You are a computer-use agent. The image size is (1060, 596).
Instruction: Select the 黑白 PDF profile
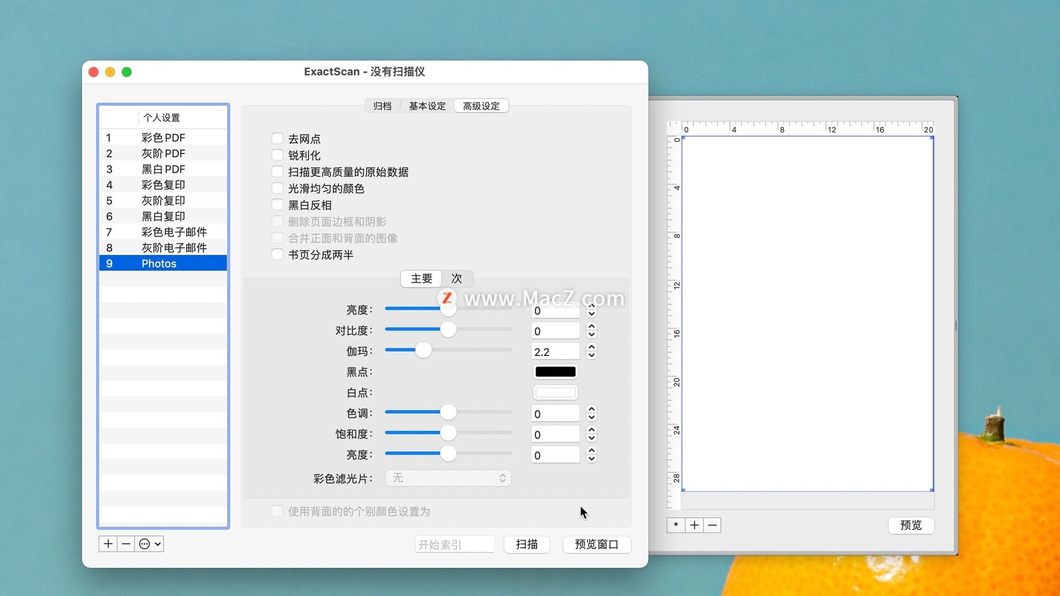[163, 169]
